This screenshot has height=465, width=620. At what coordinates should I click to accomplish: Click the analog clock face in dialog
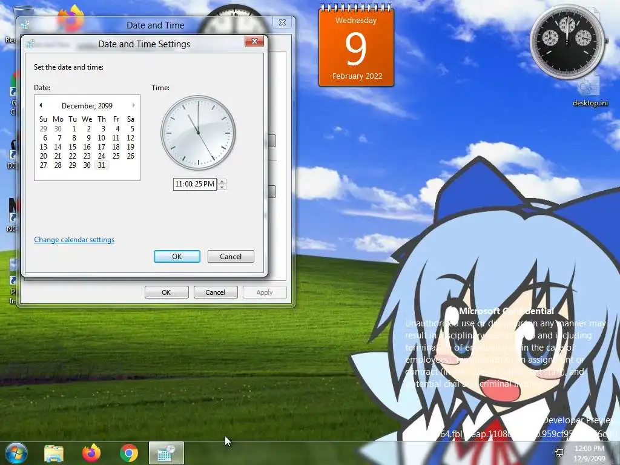click(198, 133)
